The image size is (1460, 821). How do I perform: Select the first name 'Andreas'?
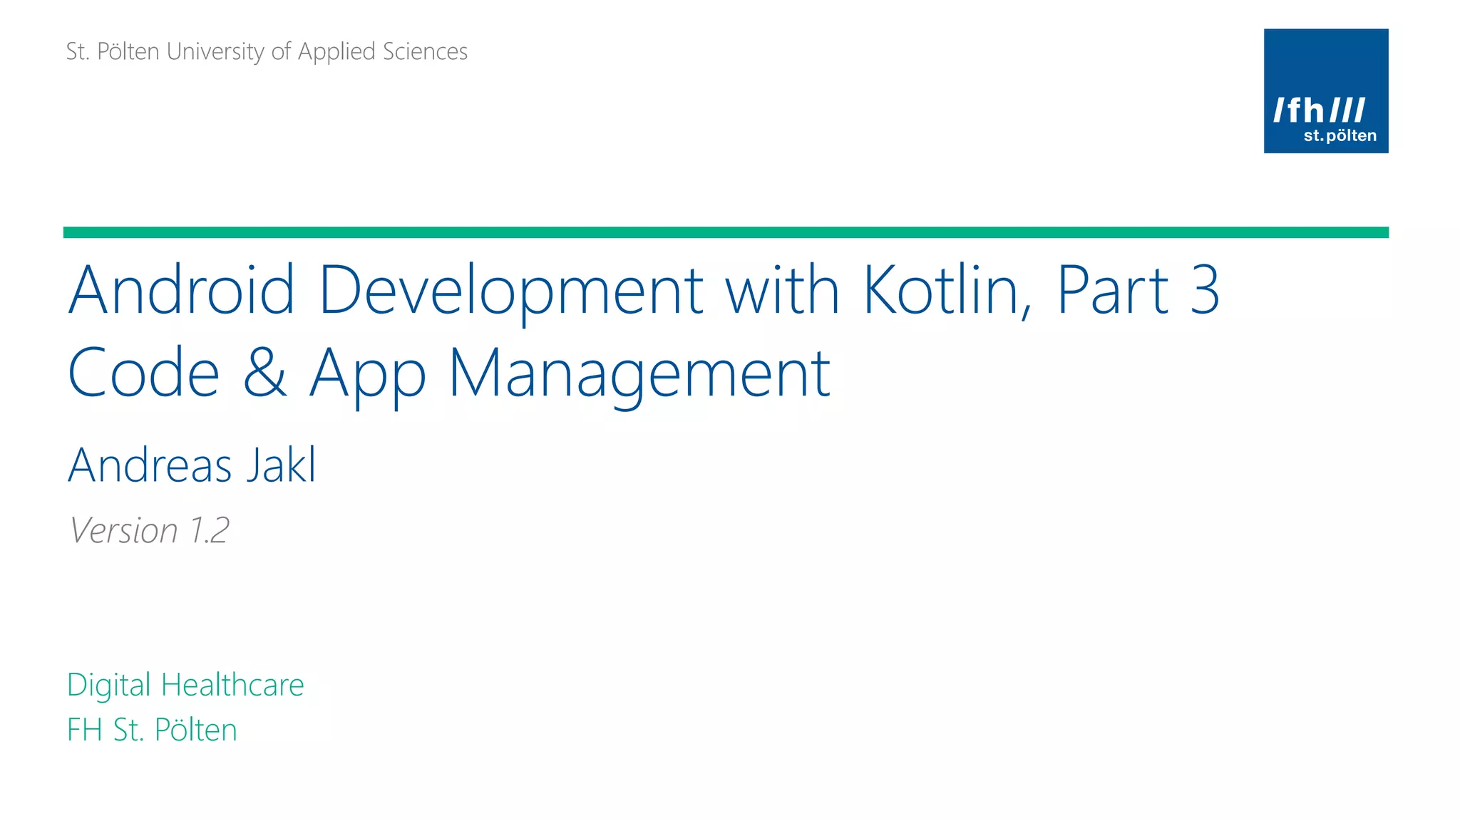[x=150, y=465]
